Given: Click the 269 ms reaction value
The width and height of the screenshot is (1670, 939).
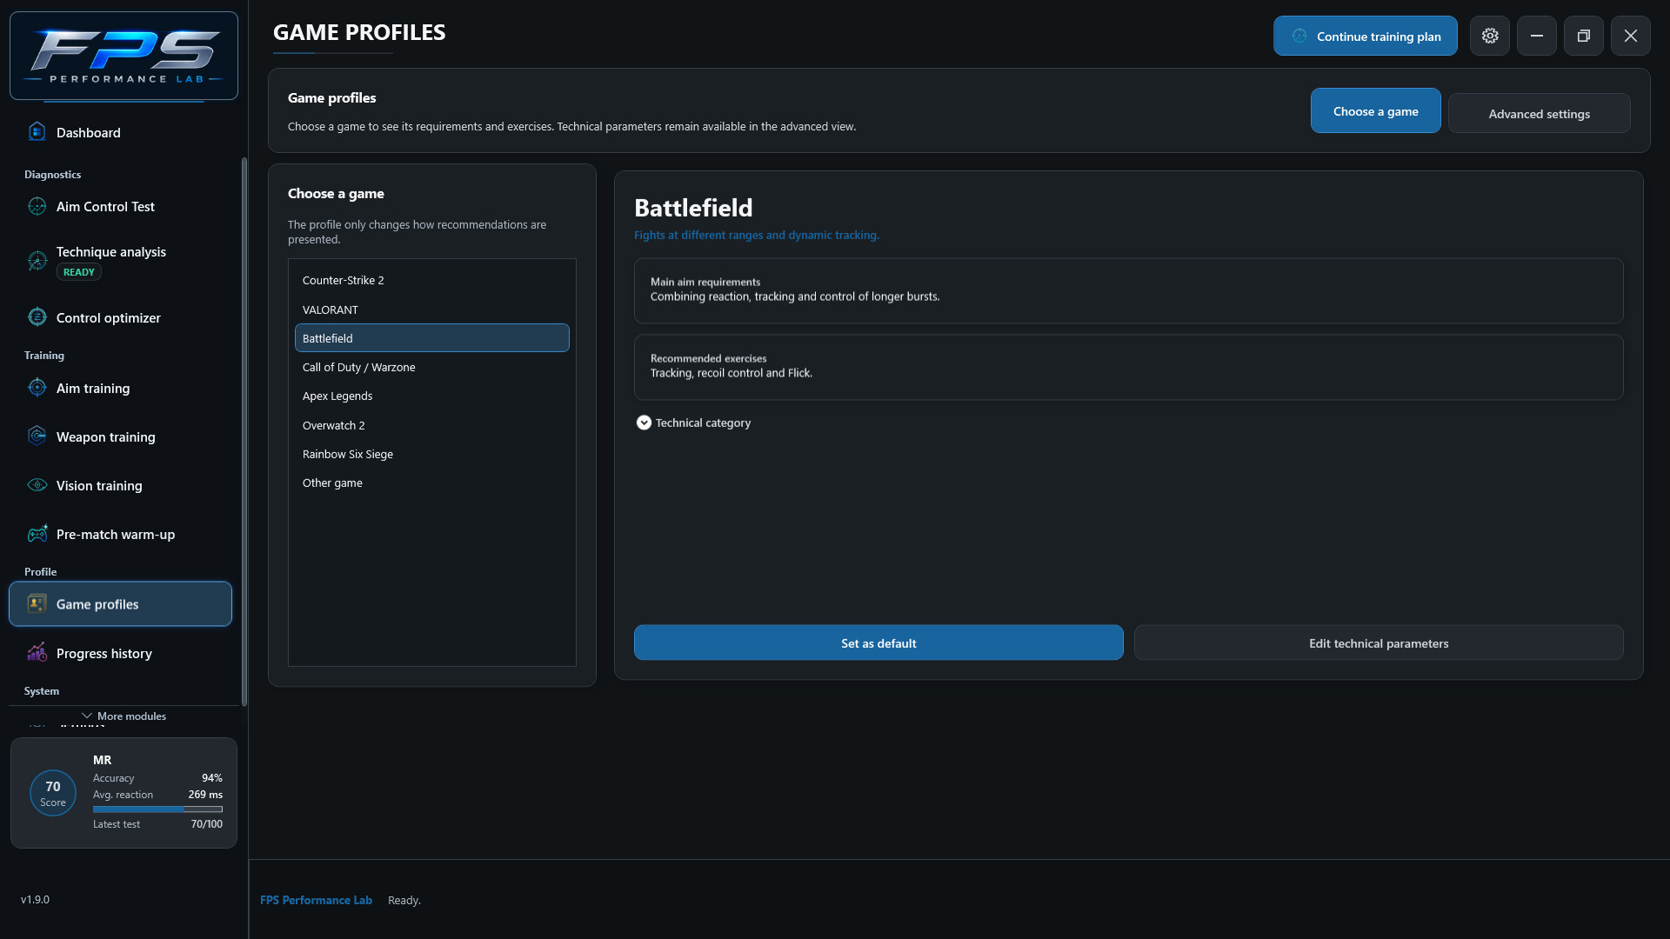Looking at the screenshot, I should 205,795.
